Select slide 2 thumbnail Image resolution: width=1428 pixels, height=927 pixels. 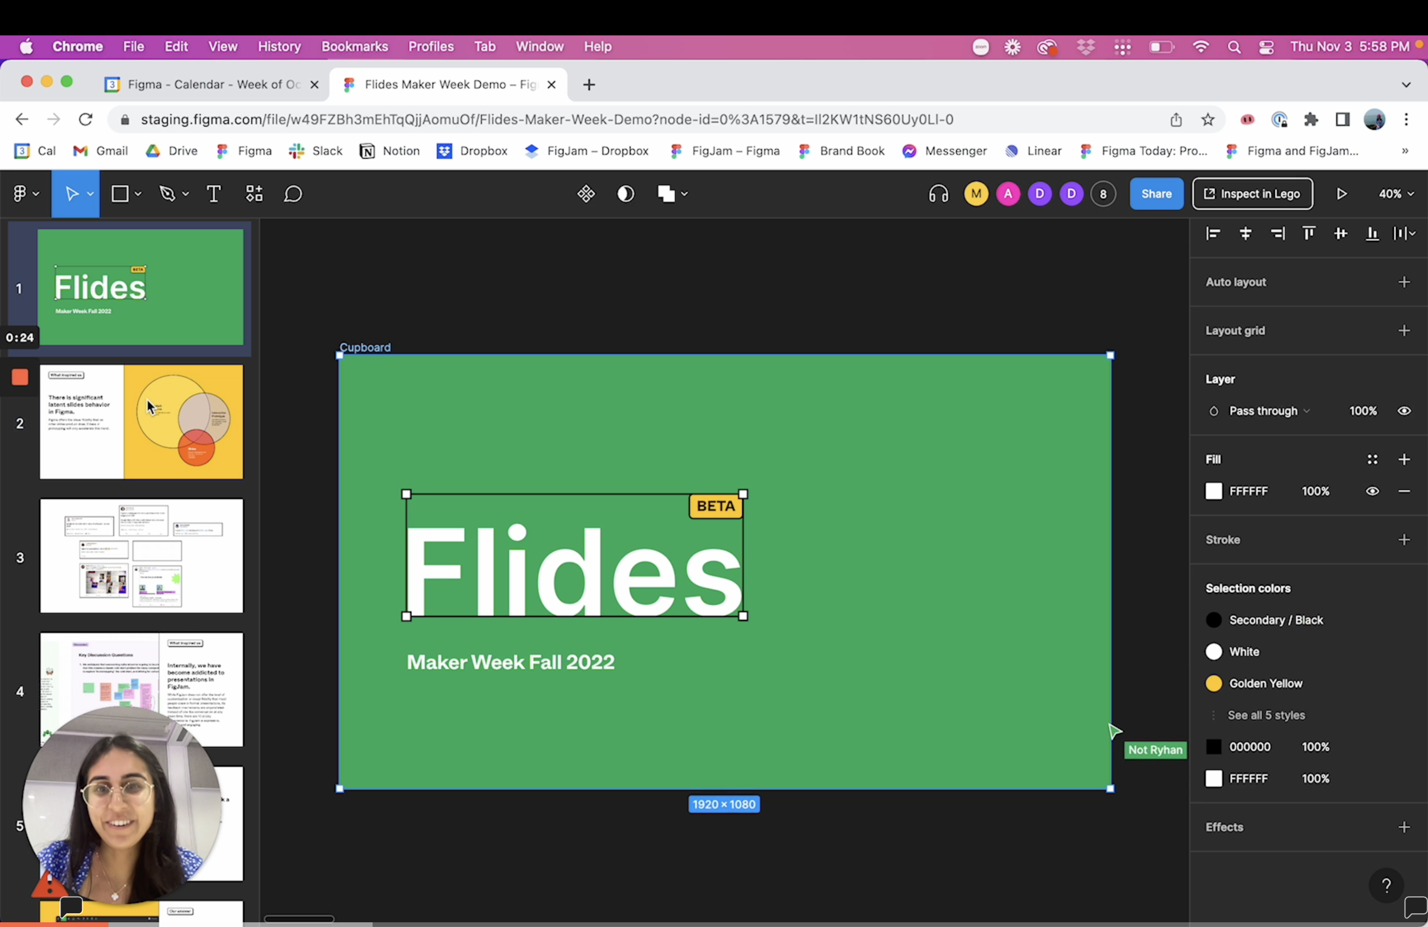tap(142, 422)
